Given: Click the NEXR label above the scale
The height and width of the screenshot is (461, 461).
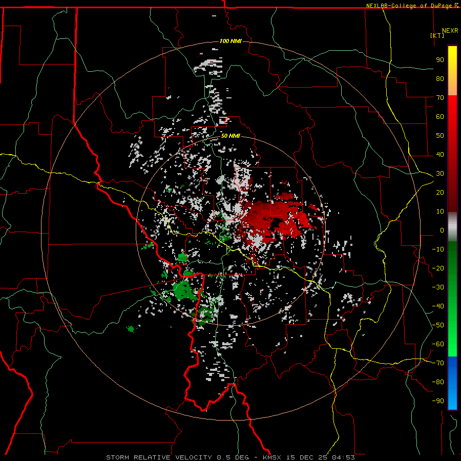Looking at the screenshot, I should tap(450, 31).
